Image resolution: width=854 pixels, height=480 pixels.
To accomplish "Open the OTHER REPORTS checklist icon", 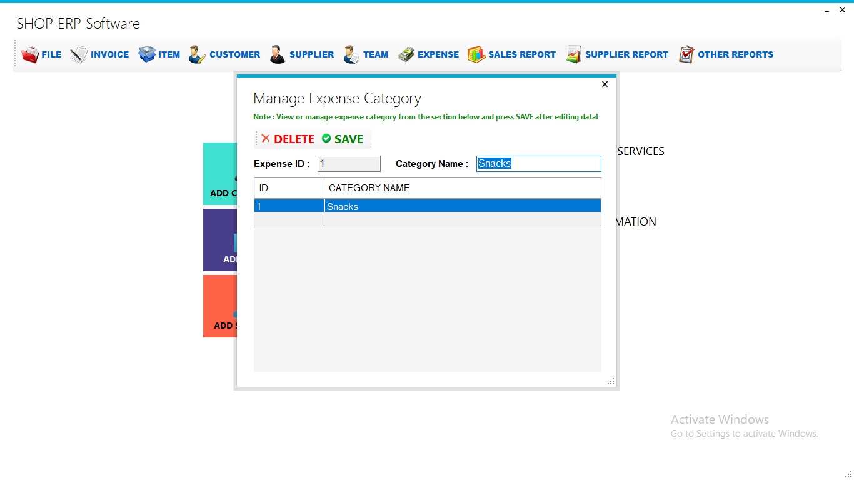I will click(686, 54).
